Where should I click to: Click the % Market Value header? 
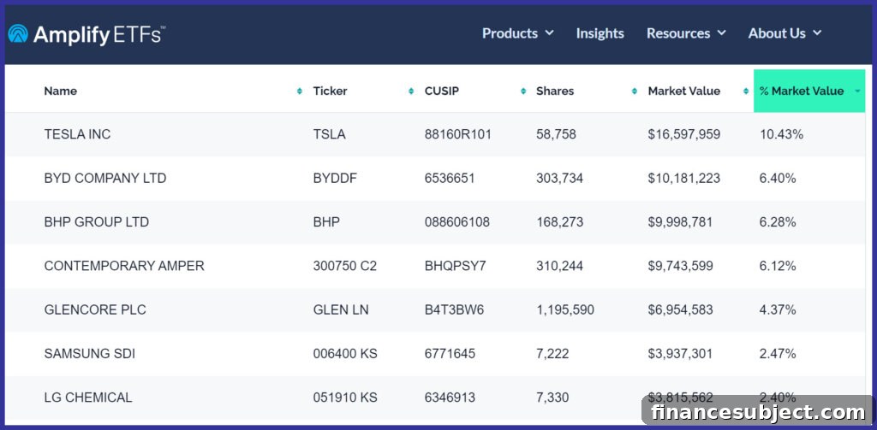pos(809,91)
